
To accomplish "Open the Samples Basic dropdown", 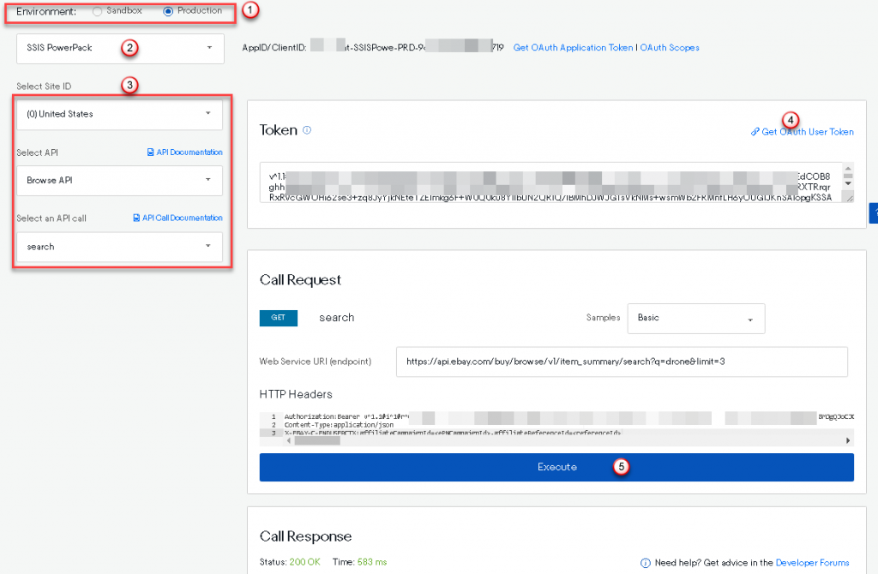I will (695, 318).
